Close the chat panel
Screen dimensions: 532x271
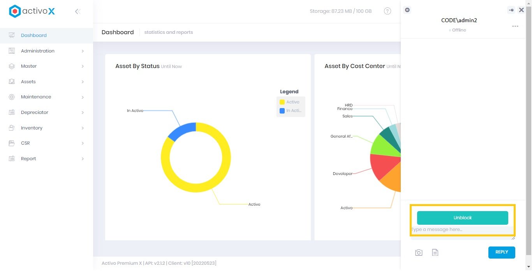[x=521, y=10]
